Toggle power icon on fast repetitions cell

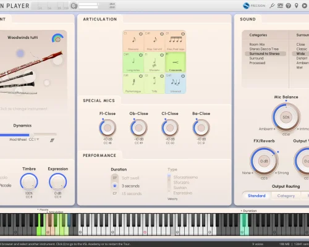tap(183, 34)
